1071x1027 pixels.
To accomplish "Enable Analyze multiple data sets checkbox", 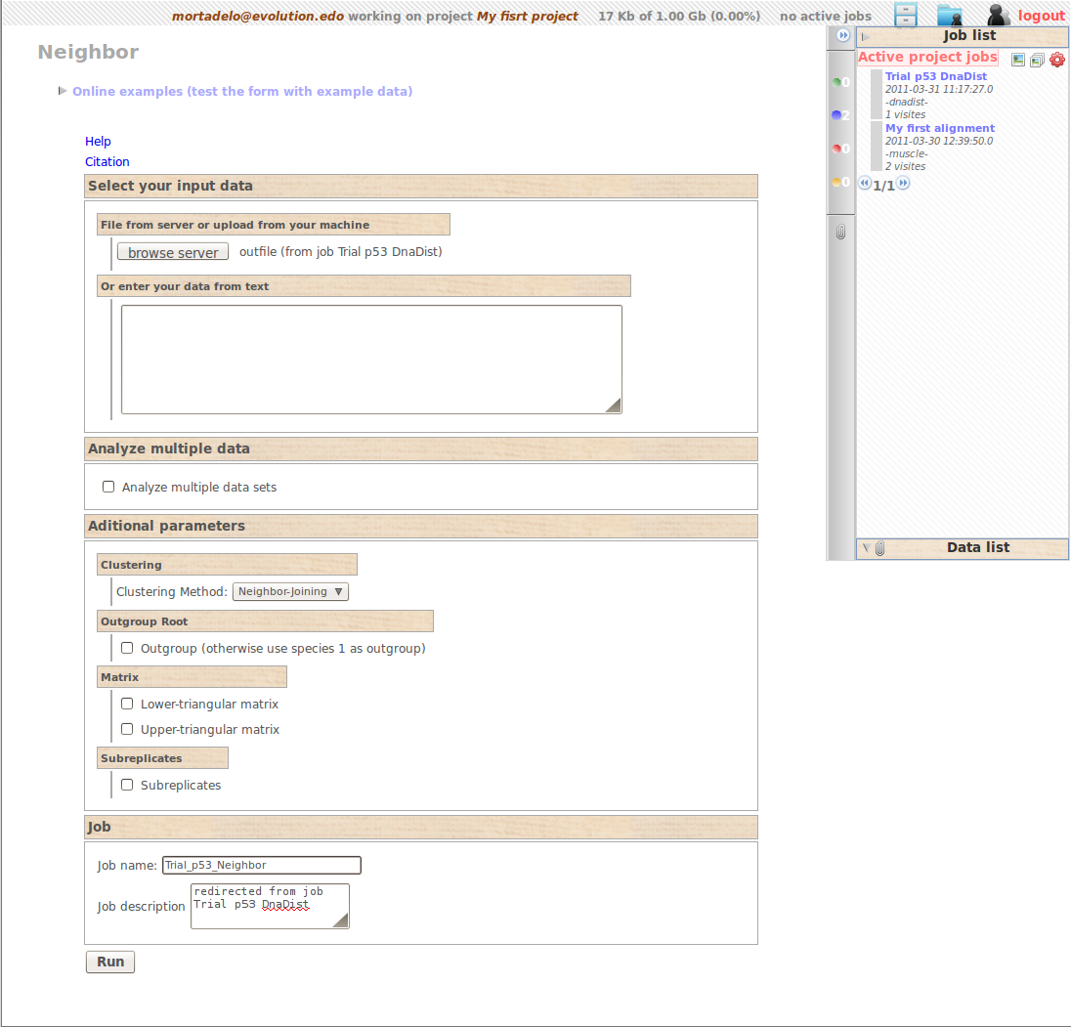I will (x=108, y=487).
